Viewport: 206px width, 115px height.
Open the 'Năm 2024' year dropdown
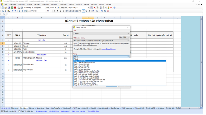pos(128,37)
